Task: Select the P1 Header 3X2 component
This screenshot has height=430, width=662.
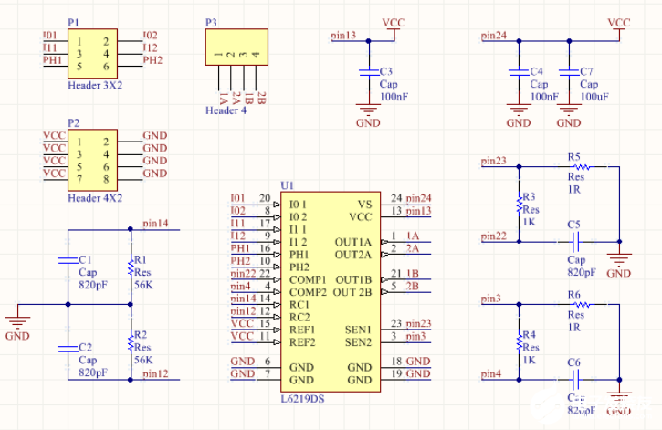Action: pos(92,54)
